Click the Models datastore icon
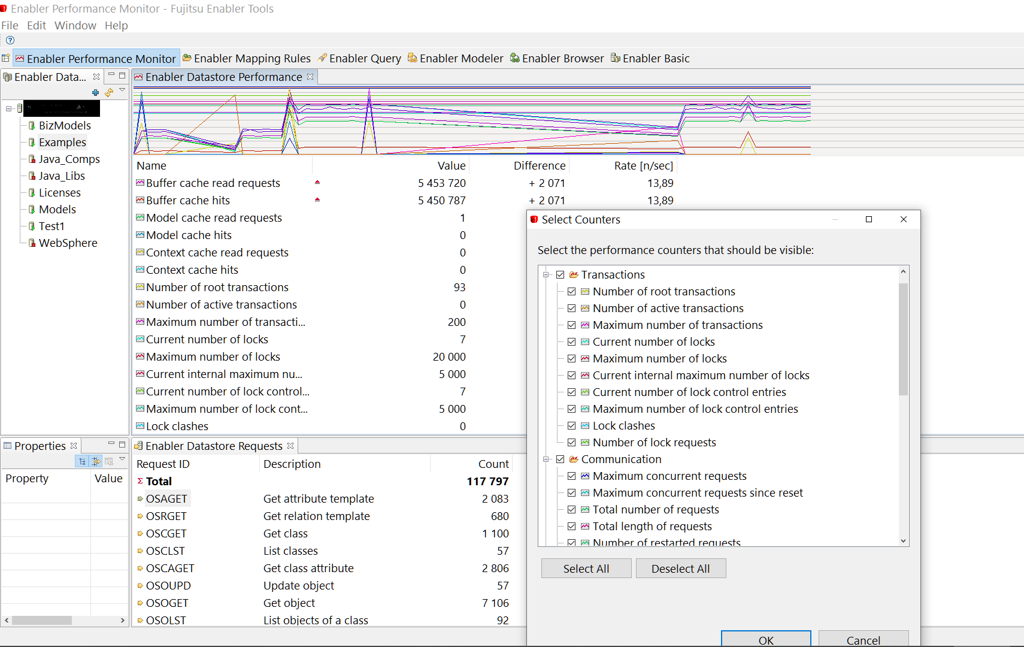The image size is (1024, 647). pyautogui.click(x=32, y=209)
